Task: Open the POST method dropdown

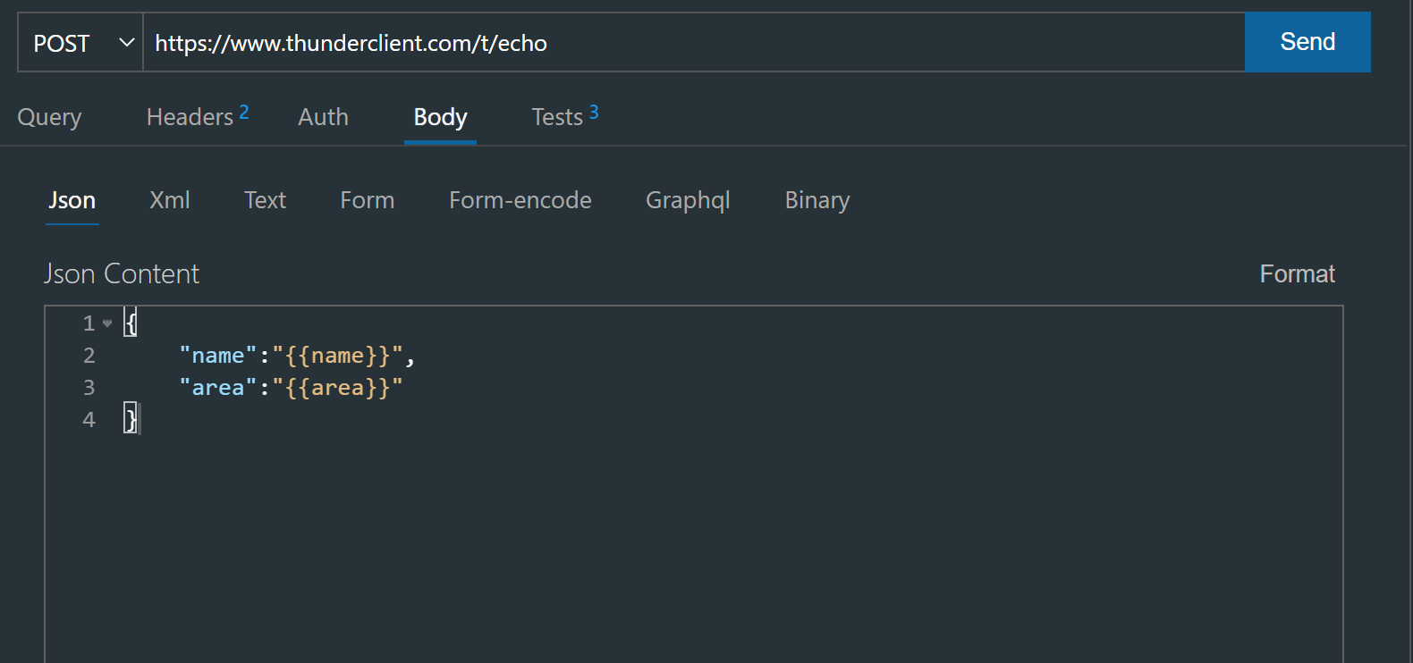Action: tap(80, 43)
